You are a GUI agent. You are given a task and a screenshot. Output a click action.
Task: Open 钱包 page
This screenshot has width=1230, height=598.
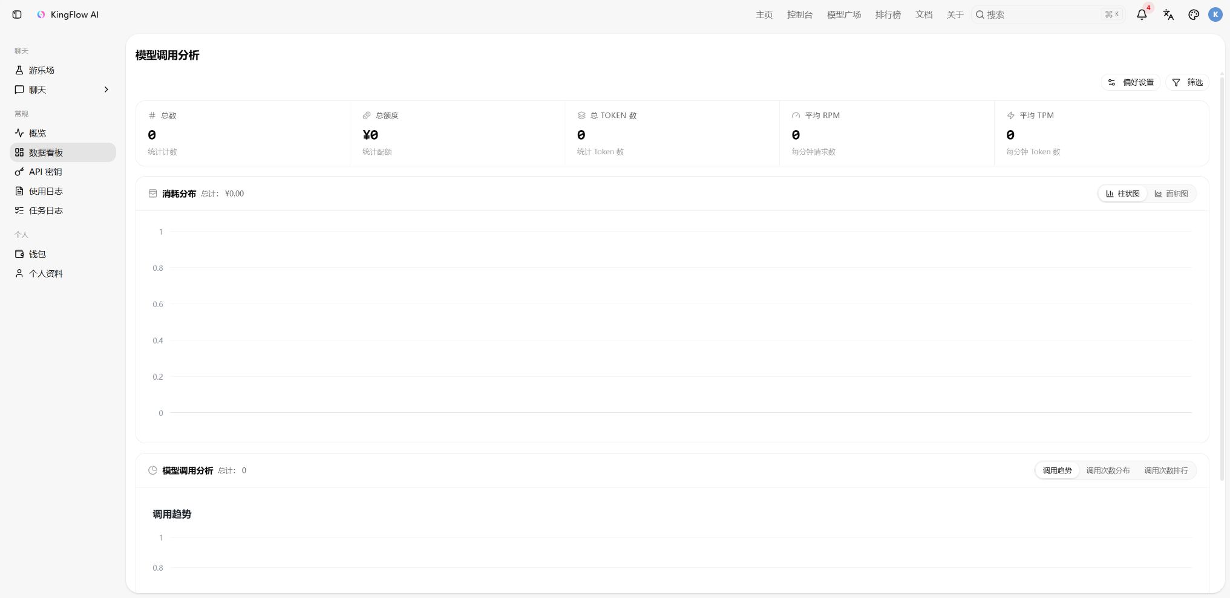click(63, 254)
